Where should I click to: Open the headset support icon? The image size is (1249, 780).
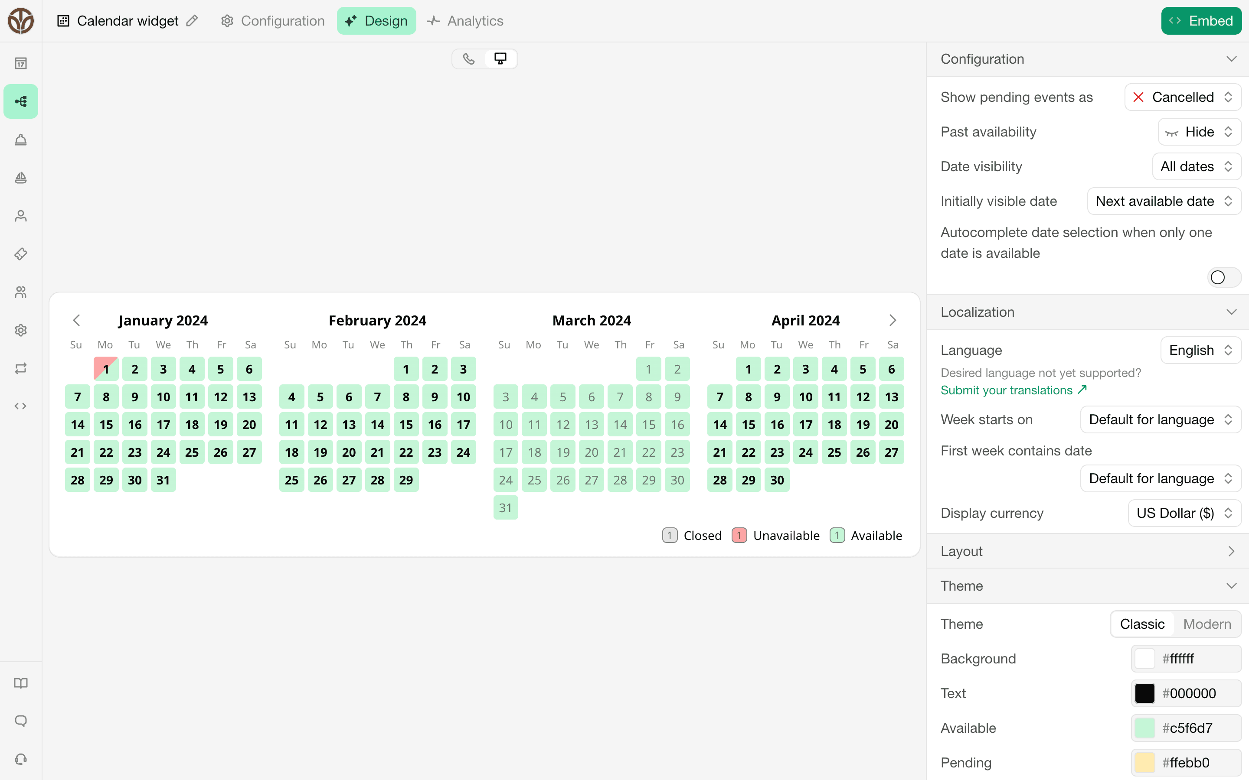[x=21, y=759]
